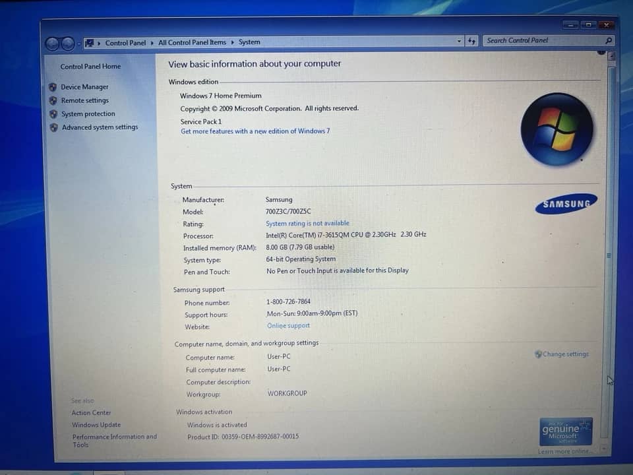Follow Get more features with new edition link
The height and width of the screenshot is (475, 633).
click(255, 131)
